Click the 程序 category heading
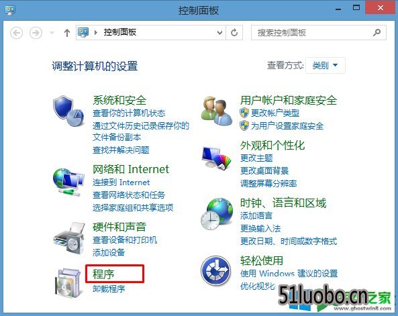 click(103, 274)
